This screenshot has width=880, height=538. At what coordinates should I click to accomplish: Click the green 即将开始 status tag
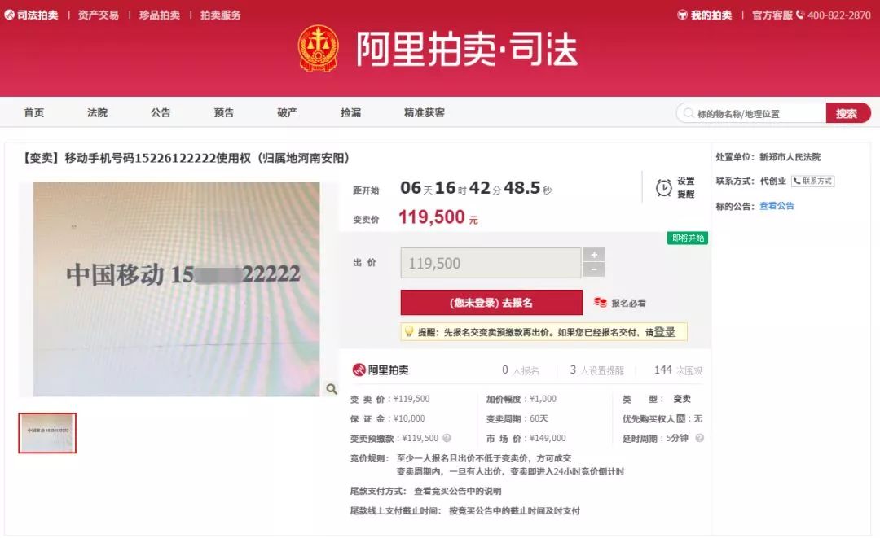[688, 238]
